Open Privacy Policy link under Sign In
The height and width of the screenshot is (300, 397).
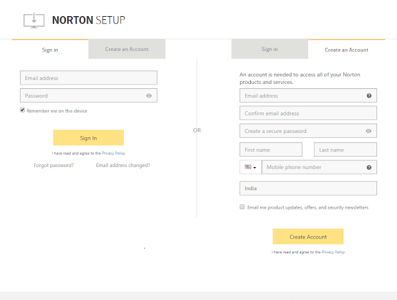[x=113, y=153]
